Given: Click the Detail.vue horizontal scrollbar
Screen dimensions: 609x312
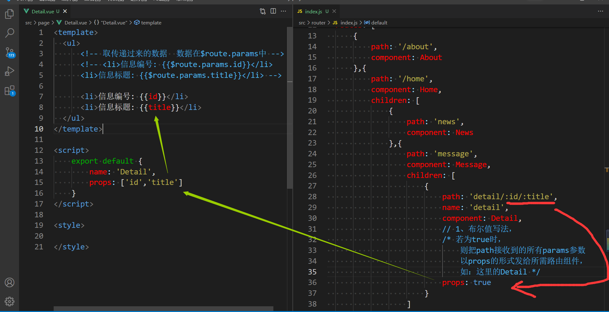Looking at the screenshot, I should click(164, 309).
